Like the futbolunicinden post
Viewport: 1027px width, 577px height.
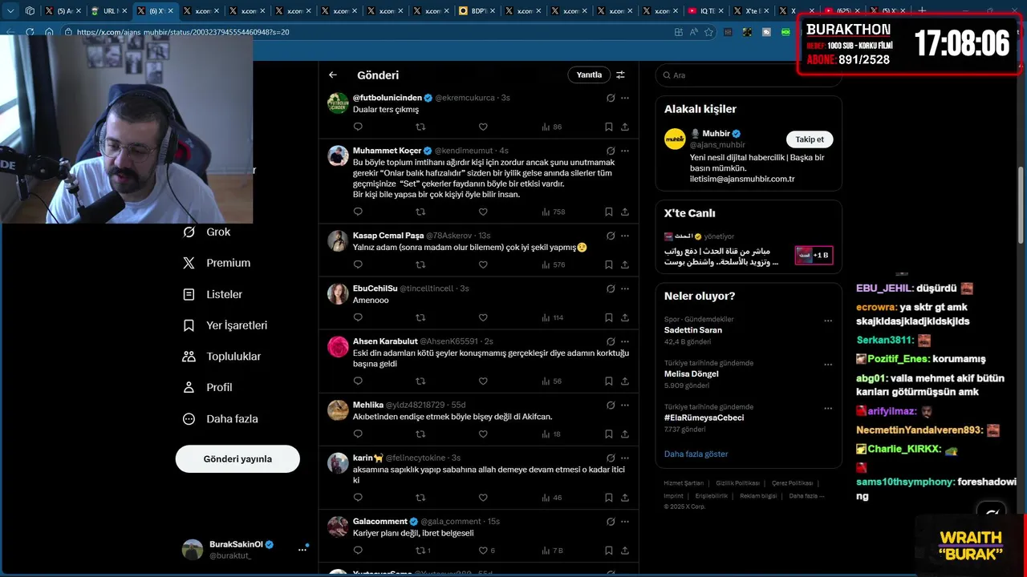pos(483,127)
